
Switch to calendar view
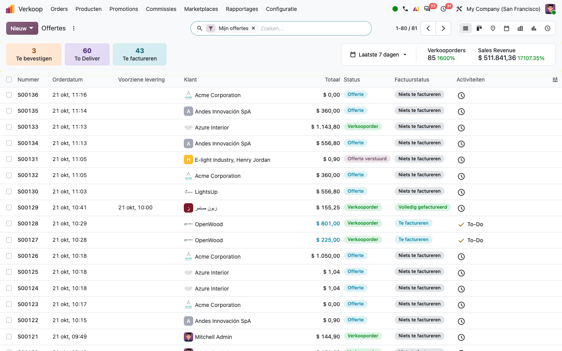[x=507, y=28]
